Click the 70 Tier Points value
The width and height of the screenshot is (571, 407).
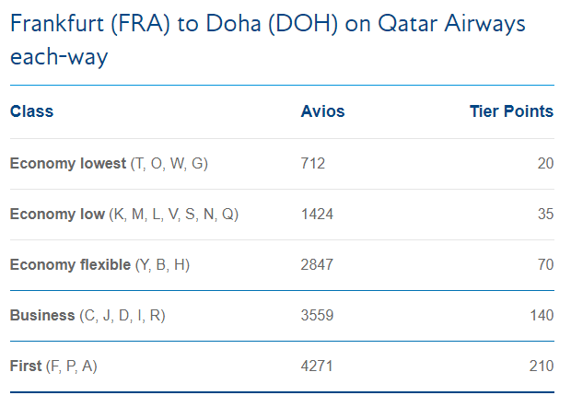(x=545, y=265)
